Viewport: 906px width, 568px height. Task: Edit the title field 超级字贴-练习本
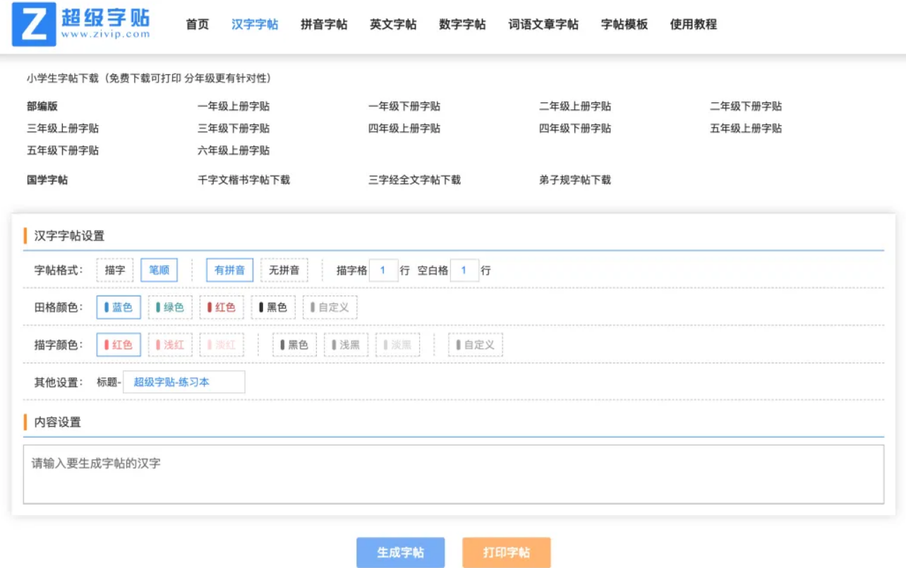pyautogui.click(x=185, y=381)
